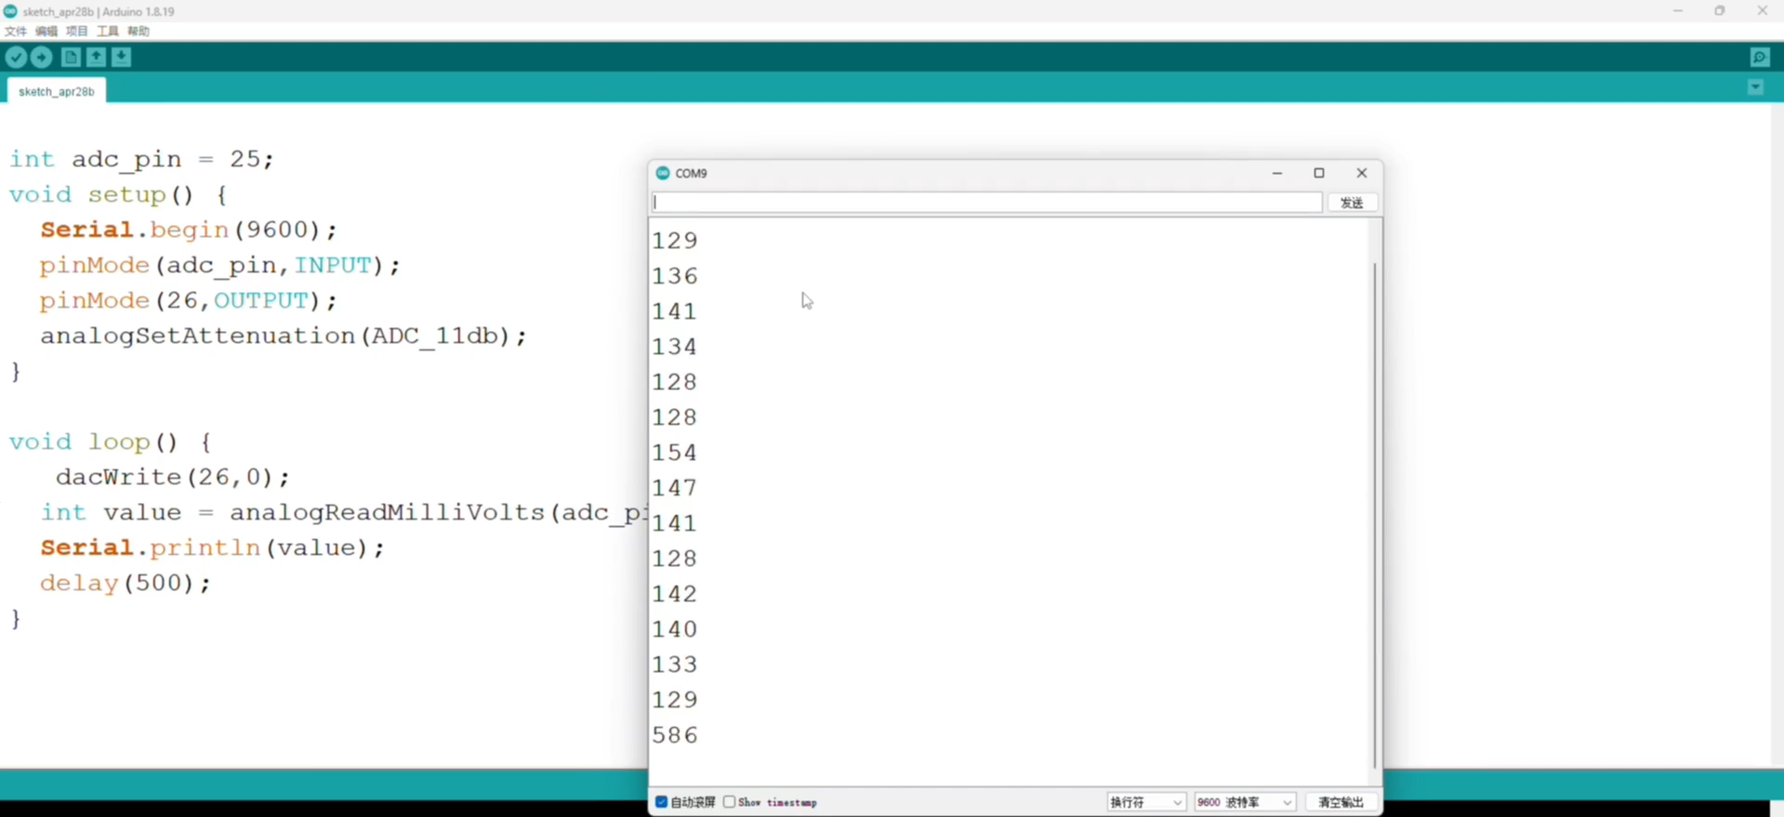Click the 发送 send button
The height and width of the screenshot is (817, 1784).
[1352, 203]
